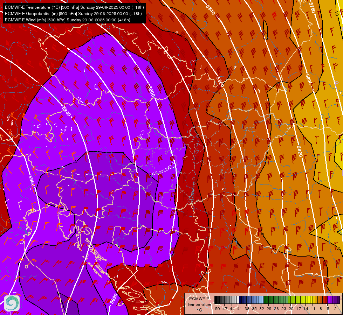Click the legend title ECMWF-E Temperature °C

(199, 304)
